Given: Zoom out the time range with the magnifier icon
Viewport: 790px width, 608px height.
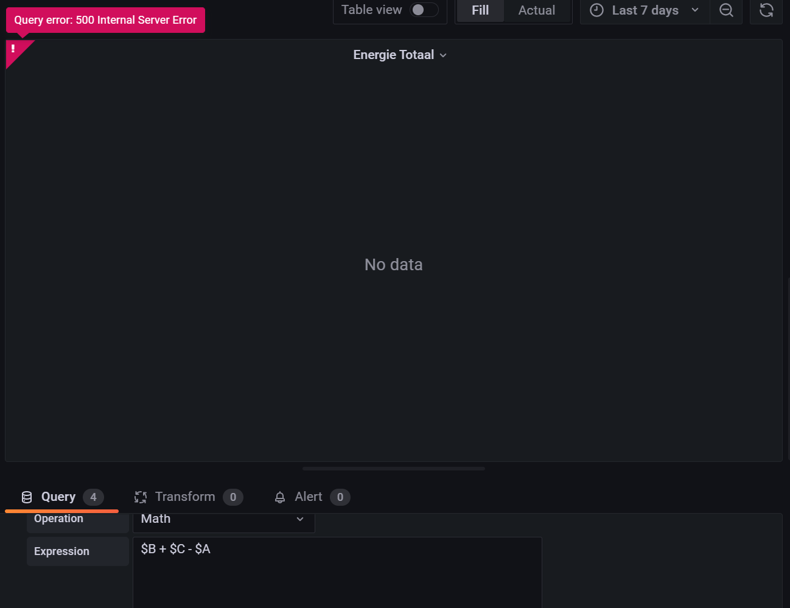Looking at the screenshot, I should (x=725, y=10).
